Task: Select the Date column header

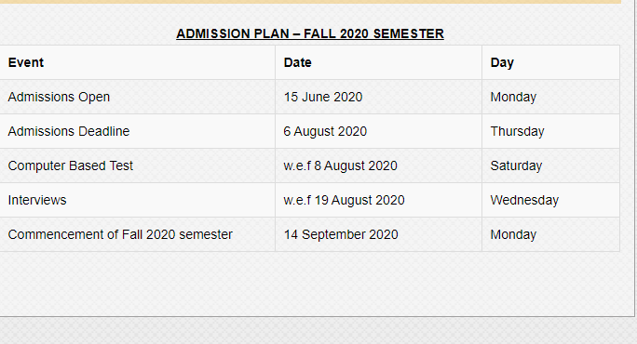Action: pos(379,62)
